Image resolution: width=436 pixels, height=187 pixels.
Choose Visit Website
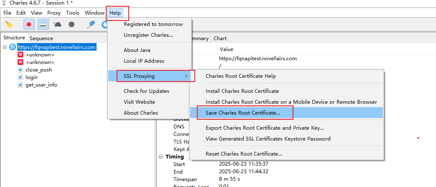[150, 102]
